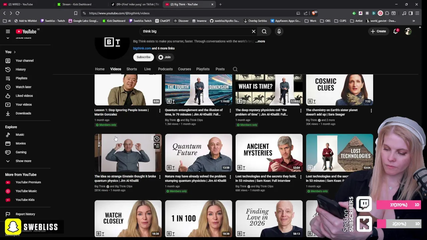The height and width of the screenshot is (240, 427).
Task: Open options for Cosmic Clues video
Action: 371,110
